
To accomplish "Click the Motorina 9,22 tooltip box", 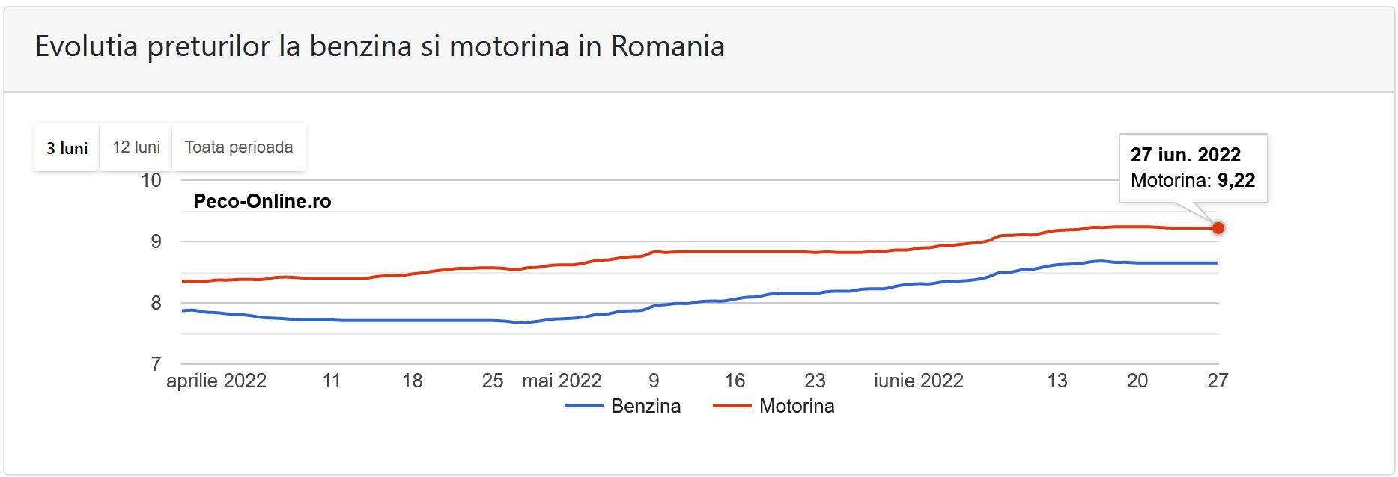I will click(x=1193, y=167).
